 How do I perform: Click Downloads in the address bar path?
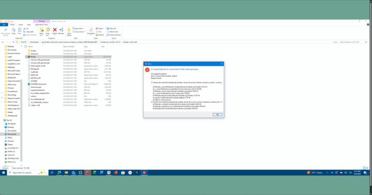[x=34, y=42]
